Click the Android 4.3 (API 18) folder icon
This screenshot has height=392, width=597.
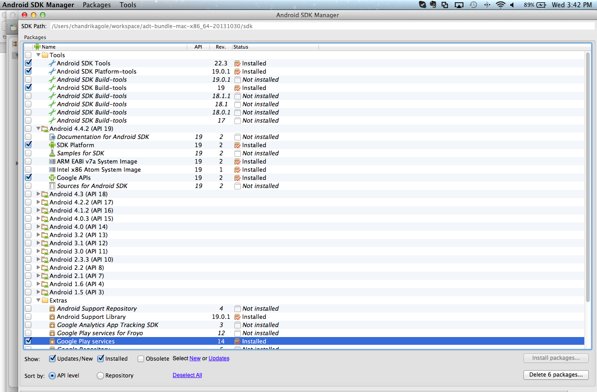tap(45, 194)
